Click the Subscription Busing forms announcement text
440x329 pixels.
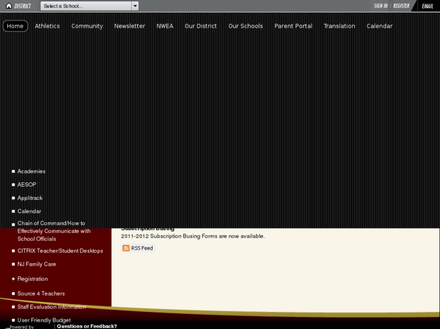193,236
